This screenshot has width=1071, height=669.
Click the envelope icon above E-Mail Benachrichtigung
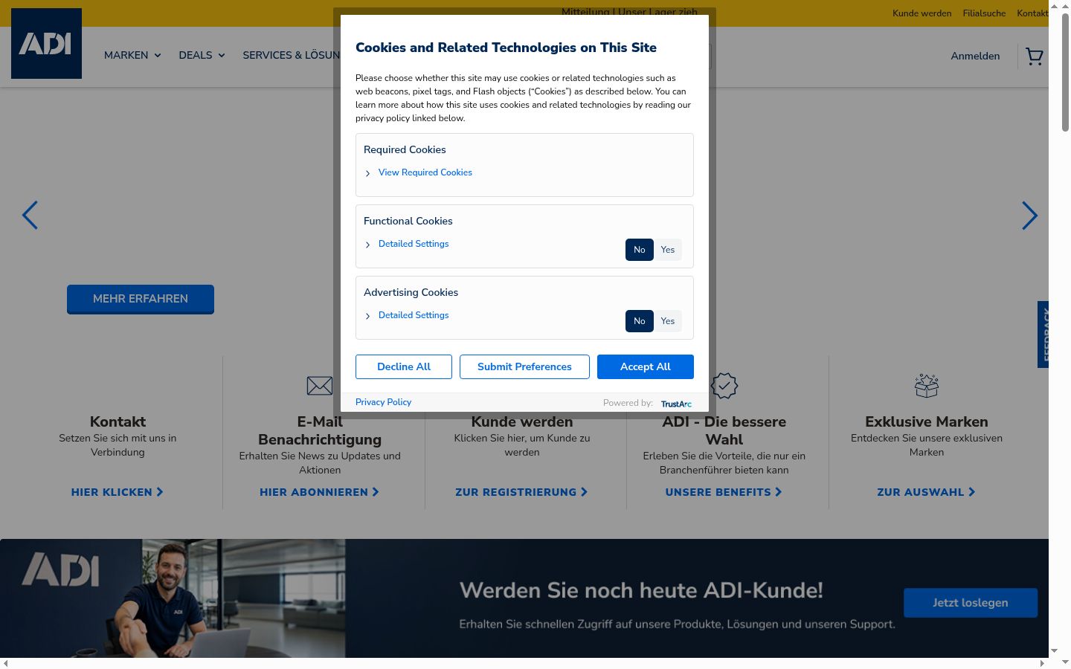point(320,386)
